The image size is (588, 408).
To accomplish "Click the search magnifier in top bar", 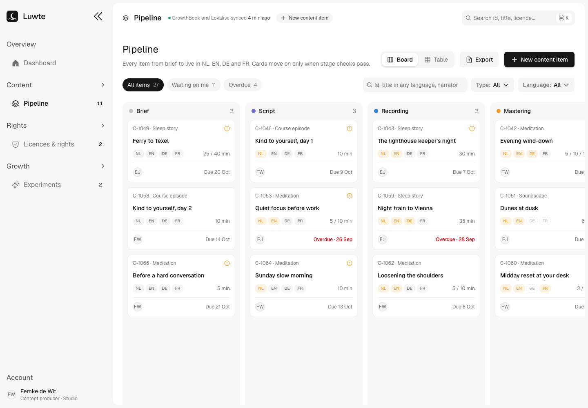I will (x=468, y=18).
